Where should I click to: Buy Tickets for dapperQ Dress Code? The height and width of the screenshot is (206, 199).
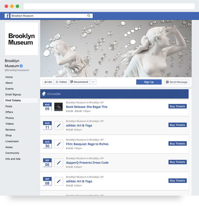[x=178, y=162]
